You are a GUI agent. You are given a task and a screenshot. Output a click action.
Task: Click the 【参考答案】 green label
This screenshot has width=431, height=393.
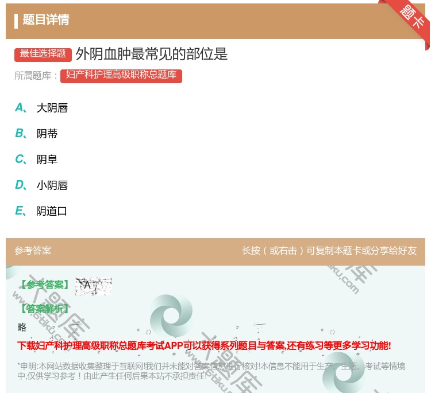[45, 285]
